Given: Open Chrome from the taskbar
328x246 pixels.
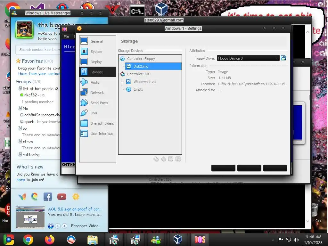Looking at the screenshot, I should [x=28, y=240].
